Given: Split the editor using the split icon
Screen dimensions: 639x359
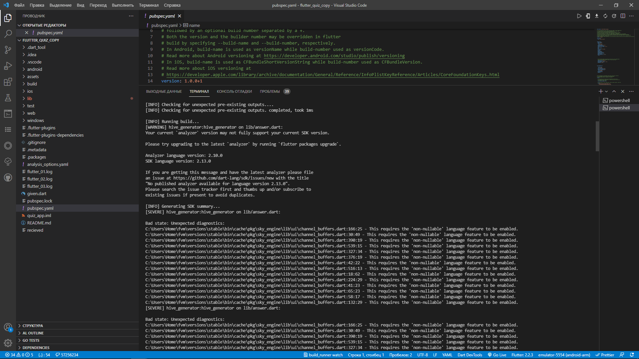Looking at the screenshot, I should click(x=623, y=16).
